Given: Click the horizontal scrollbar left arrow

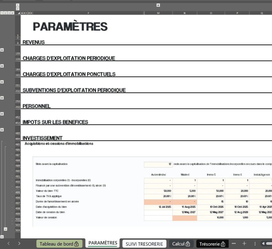Looking at the screenshot, I should tap(264, 244).
